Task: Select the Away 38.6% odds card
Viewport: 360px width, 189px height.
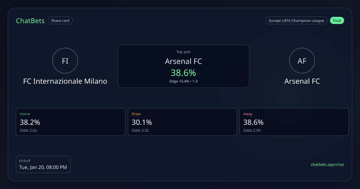Action: tap(294, 122)
